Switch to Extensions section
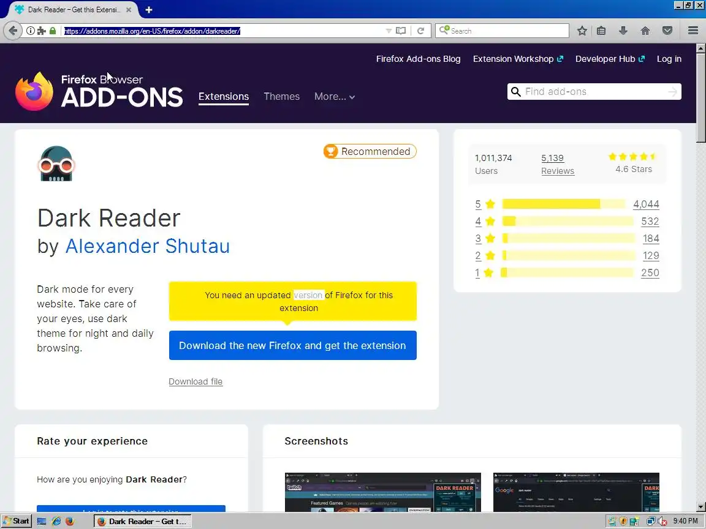This screenshot has width=706, height=529. pyautogui.click(x=224, y=97)
